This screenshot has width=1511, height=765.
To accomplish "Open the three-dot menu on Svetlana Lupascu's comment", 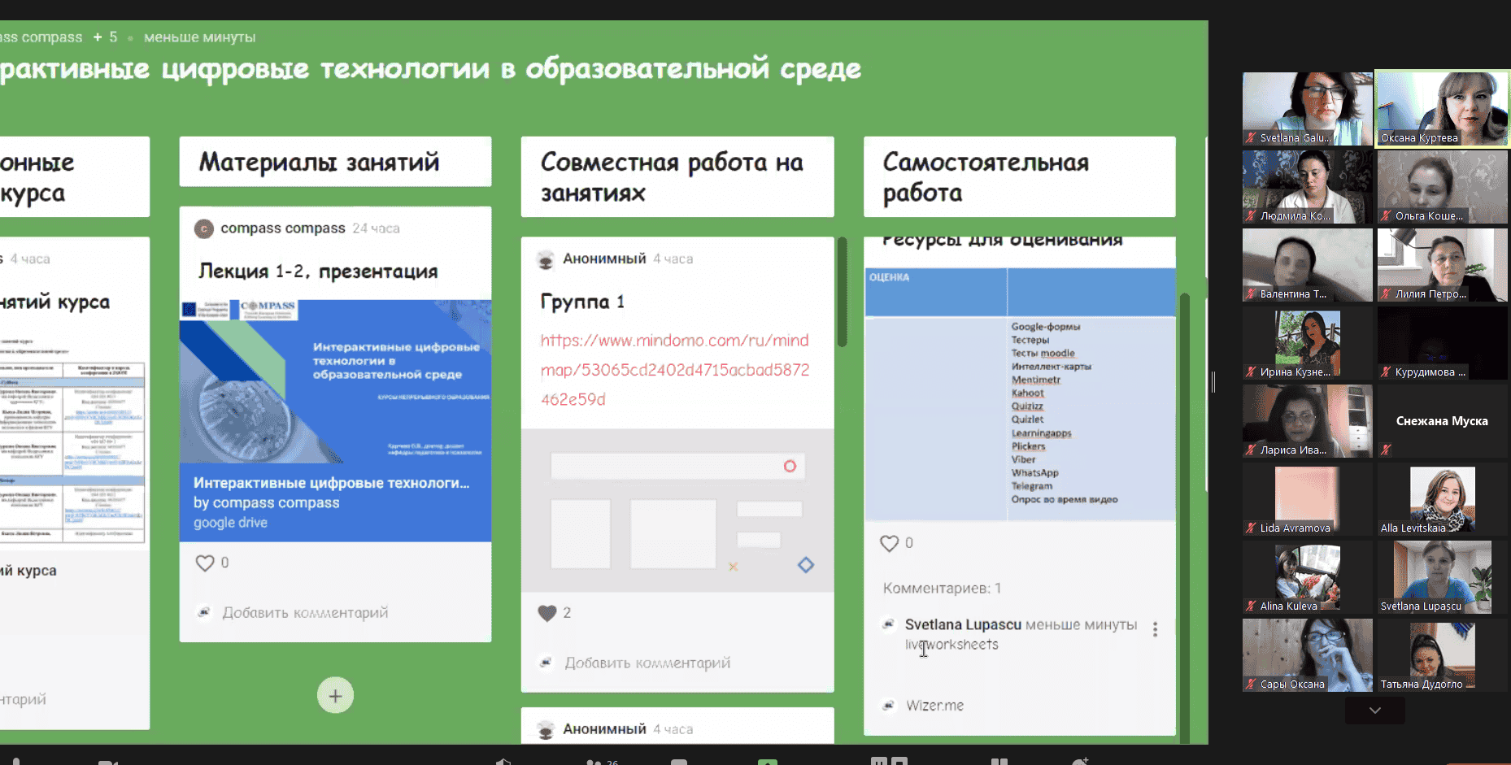I will coord(1155,628).
